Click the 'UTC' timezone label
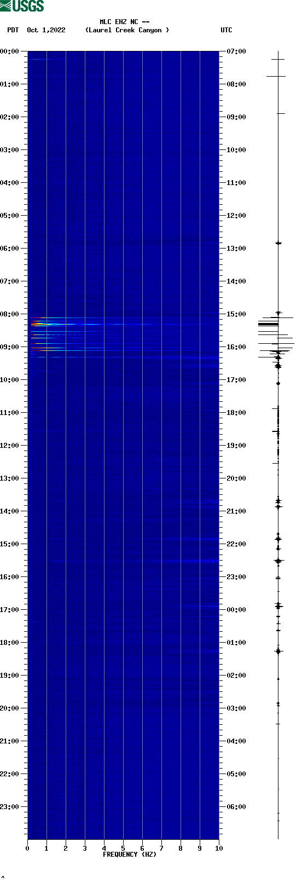This screenshot has height=883, width=302. pos(226,30)
